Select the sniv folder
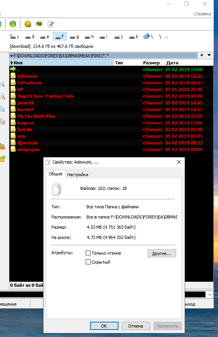 pyautogui.click(x=111, y=136)
